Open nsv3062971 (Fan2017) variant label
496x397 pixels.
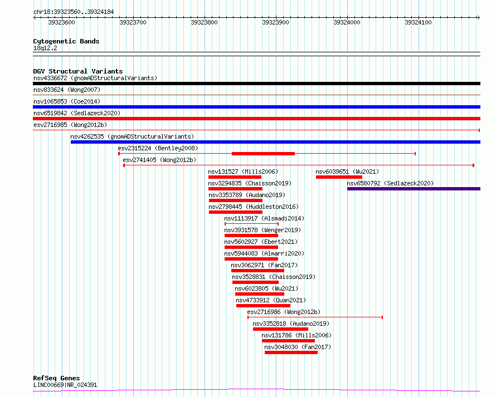click(264, 265)
